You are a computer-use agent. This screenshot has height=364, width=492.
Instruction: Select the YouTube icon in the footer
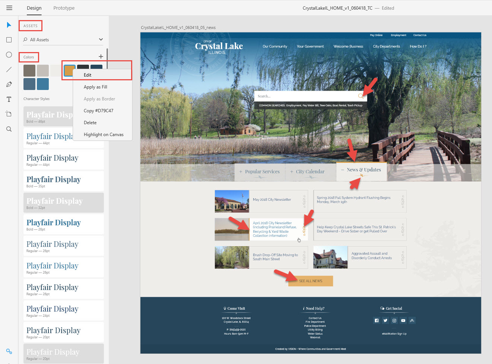pos(403,320)
